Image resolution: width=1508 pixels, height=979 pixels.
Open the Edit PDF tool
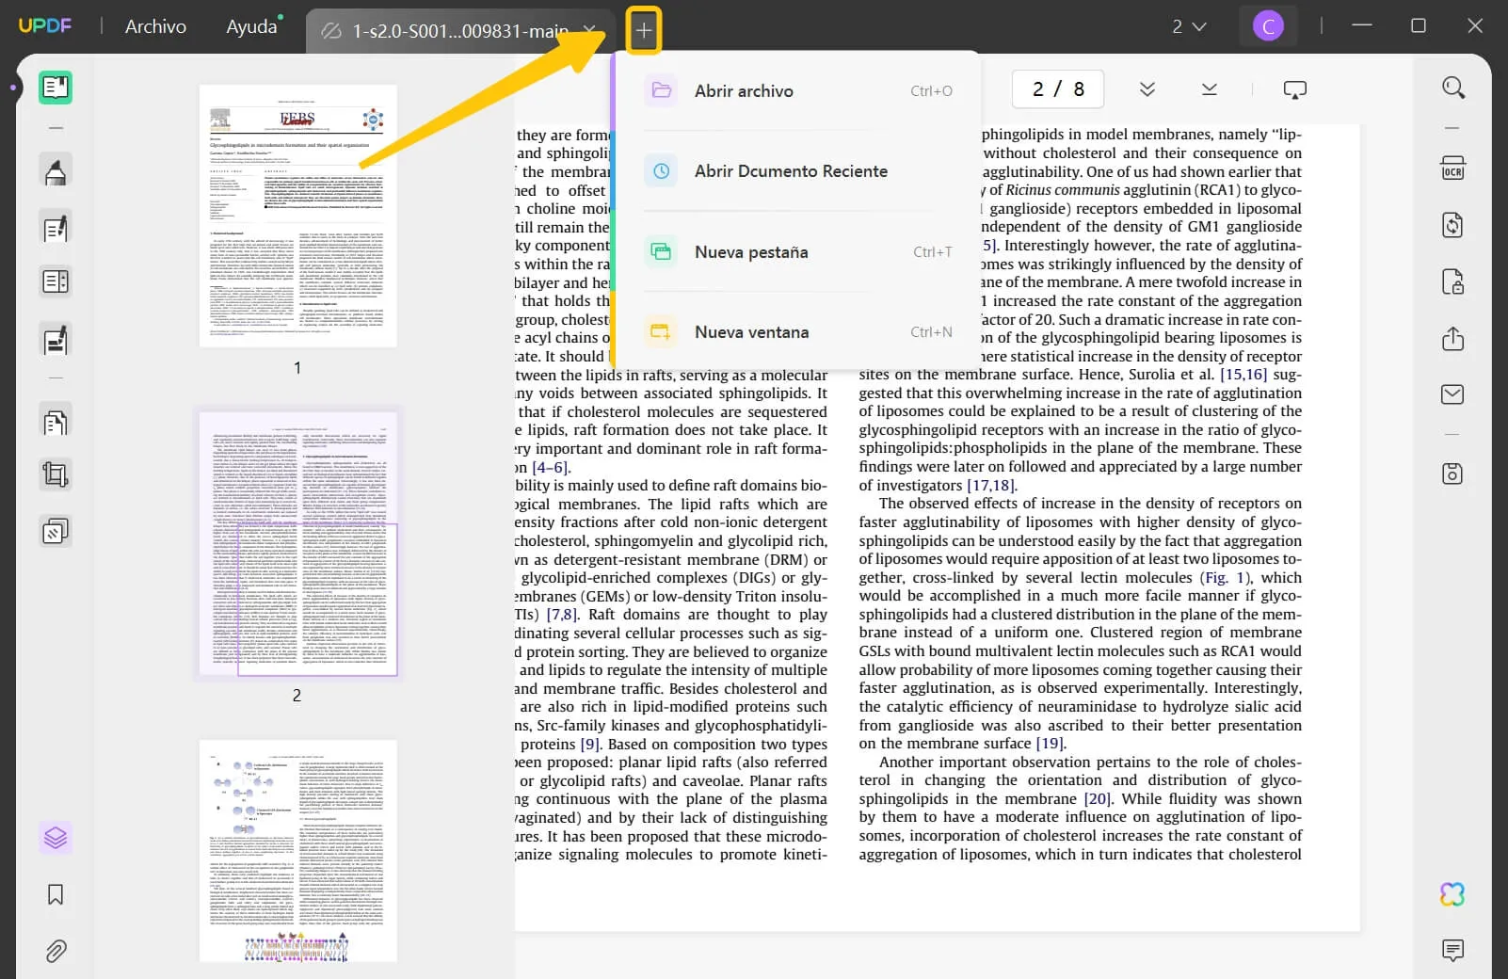pos(56,228)
